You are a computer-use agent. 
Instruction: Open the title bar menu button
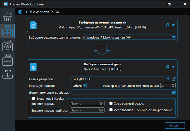[169, 4]
